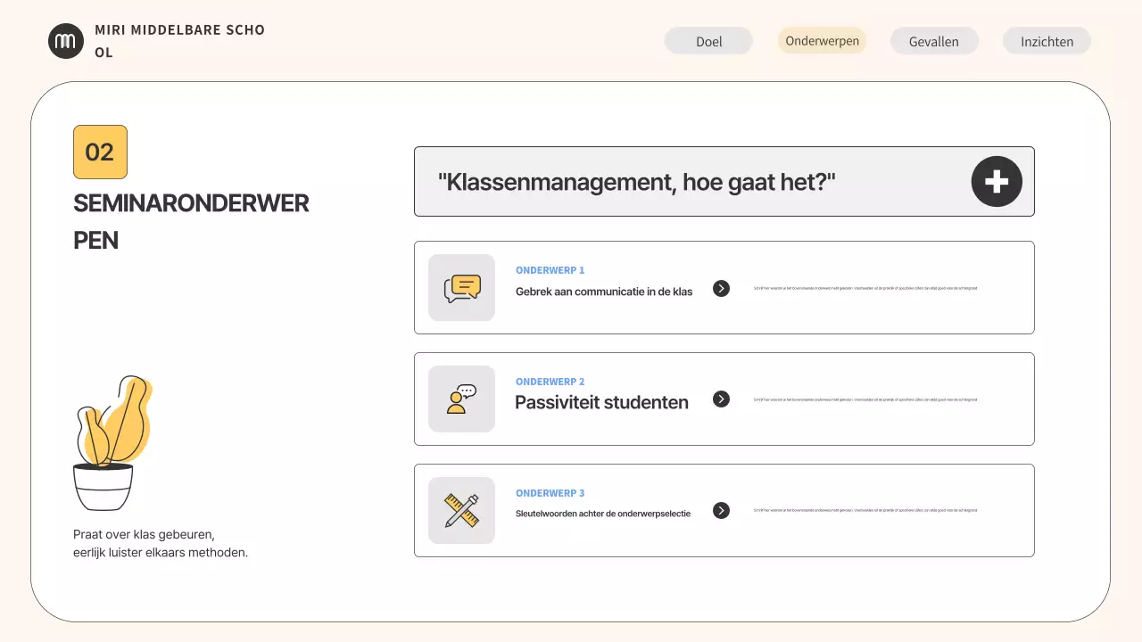The width and height of the screenshot is (1142, 642).
Task: Go to the Gevallen tab
Action: (934, 41)
